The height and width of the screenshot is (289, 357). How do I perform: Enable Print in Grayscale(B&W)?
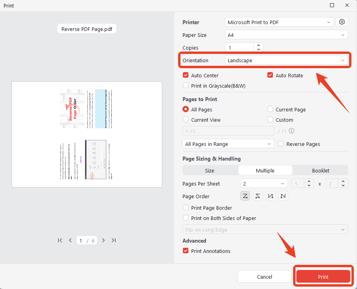click(x=186, y=86)
